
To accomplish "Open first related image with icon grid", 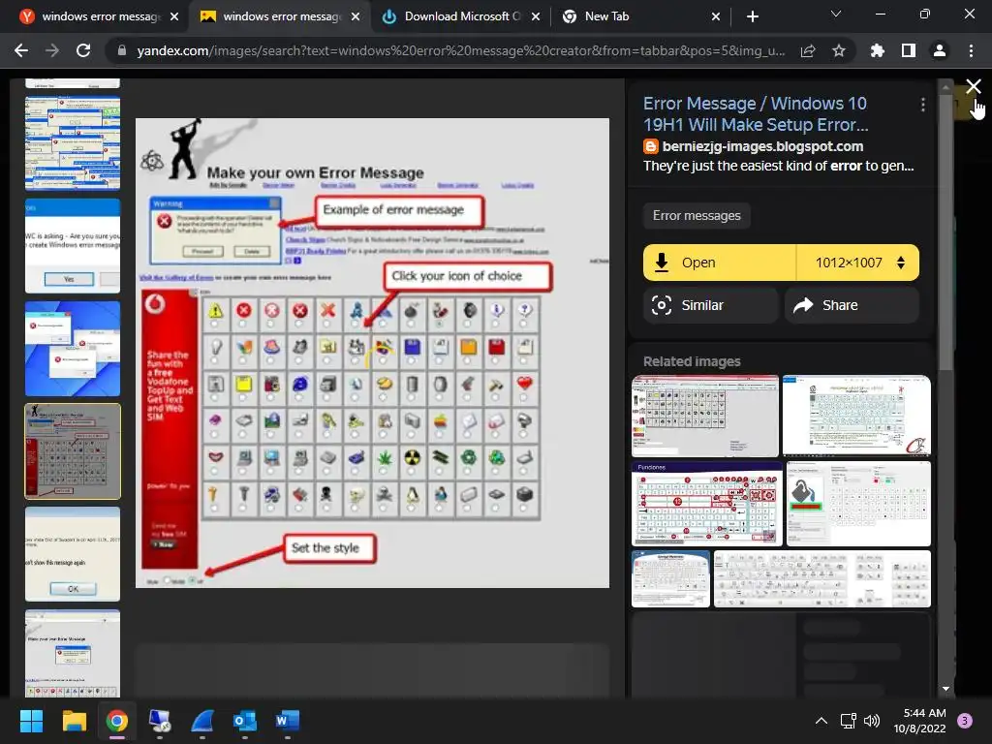I will pos(705,416).
